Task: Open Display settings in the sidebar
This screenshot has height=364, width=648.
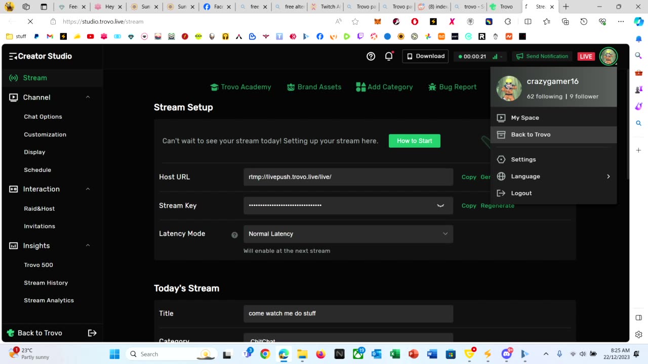Action: [34, 152]
